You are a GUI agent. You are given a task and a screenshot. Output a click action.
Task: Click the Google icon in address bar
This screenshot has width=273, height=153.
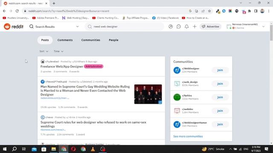[190, 11]
